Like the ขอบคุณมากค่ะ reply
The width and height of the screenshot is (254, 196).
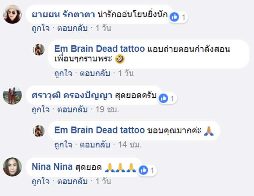click(x=63, y=145)
